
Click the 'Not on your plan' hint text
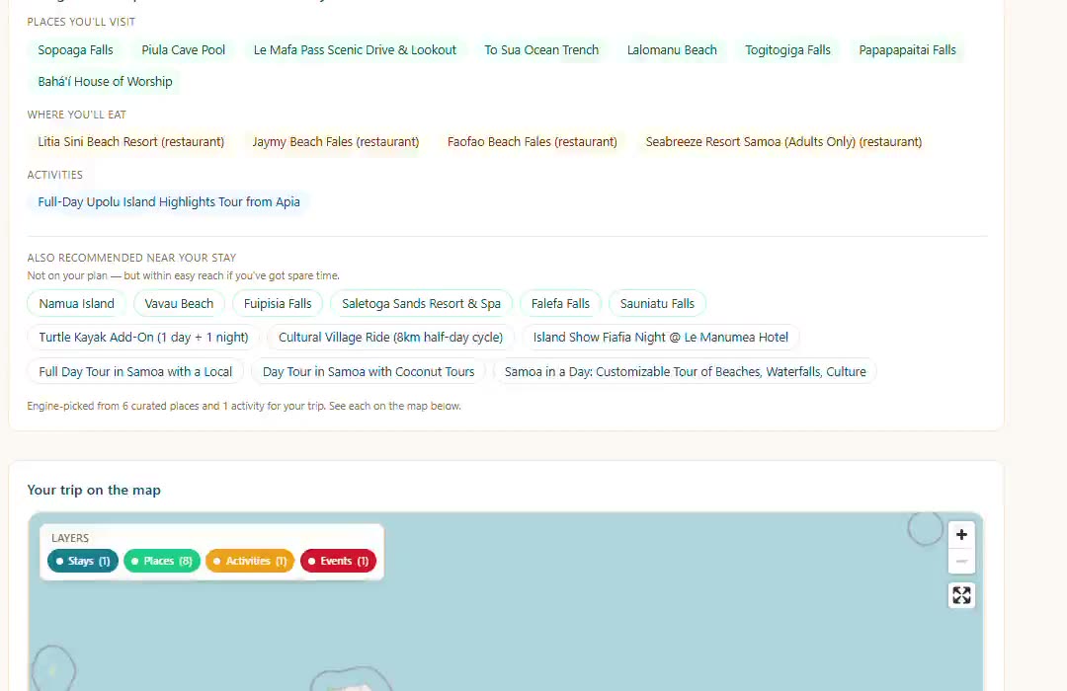coord(183,275)
